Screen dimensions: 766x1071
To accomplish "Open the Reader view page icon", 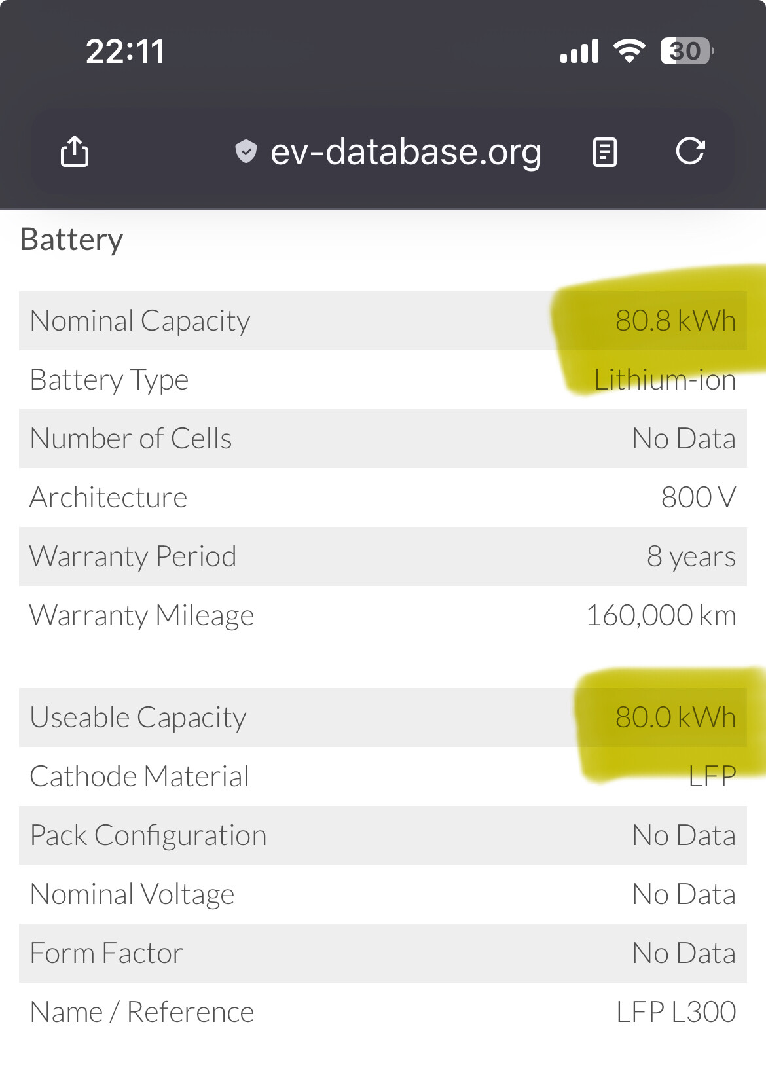I will click(x=604, y=153).
